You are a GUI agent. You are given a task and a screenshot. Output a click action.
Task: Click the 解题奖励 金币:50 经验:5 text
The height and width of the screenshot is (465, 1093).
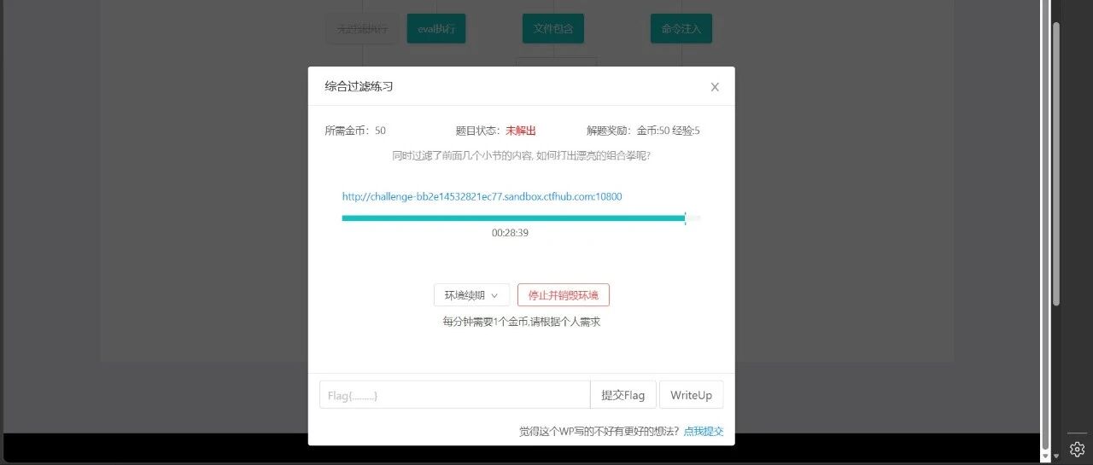(x=643, y=131)
